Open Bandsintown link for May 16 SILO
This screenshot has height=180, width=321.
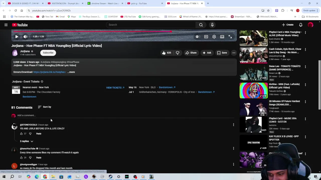click(x=167, y=87)
